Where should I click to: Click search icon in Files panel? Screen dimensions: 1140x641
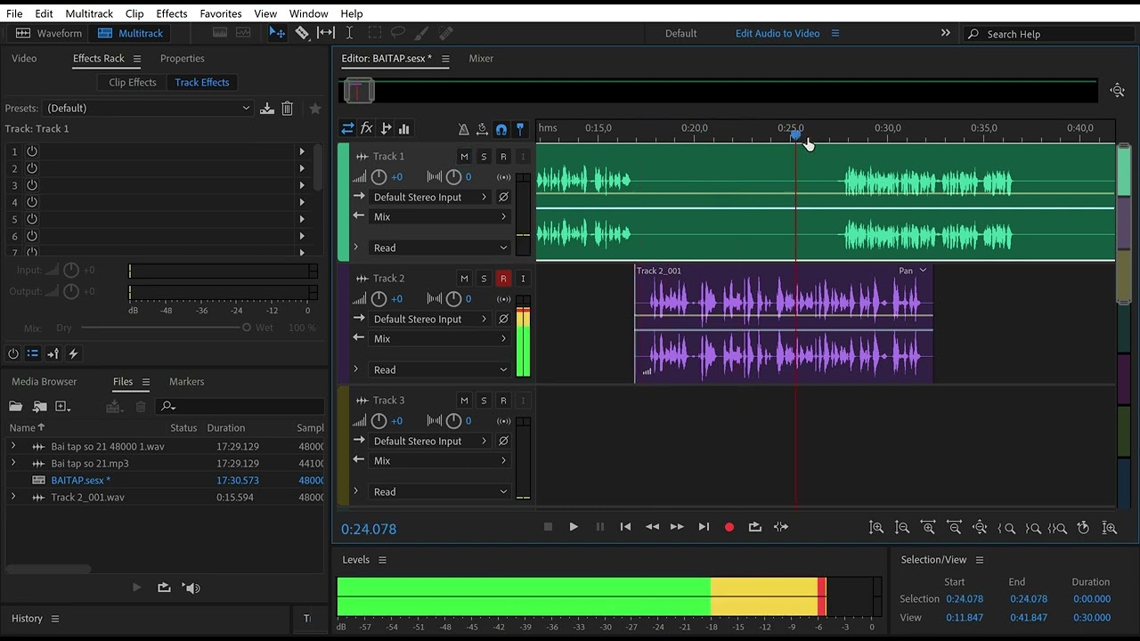click(x=167, y=406)
